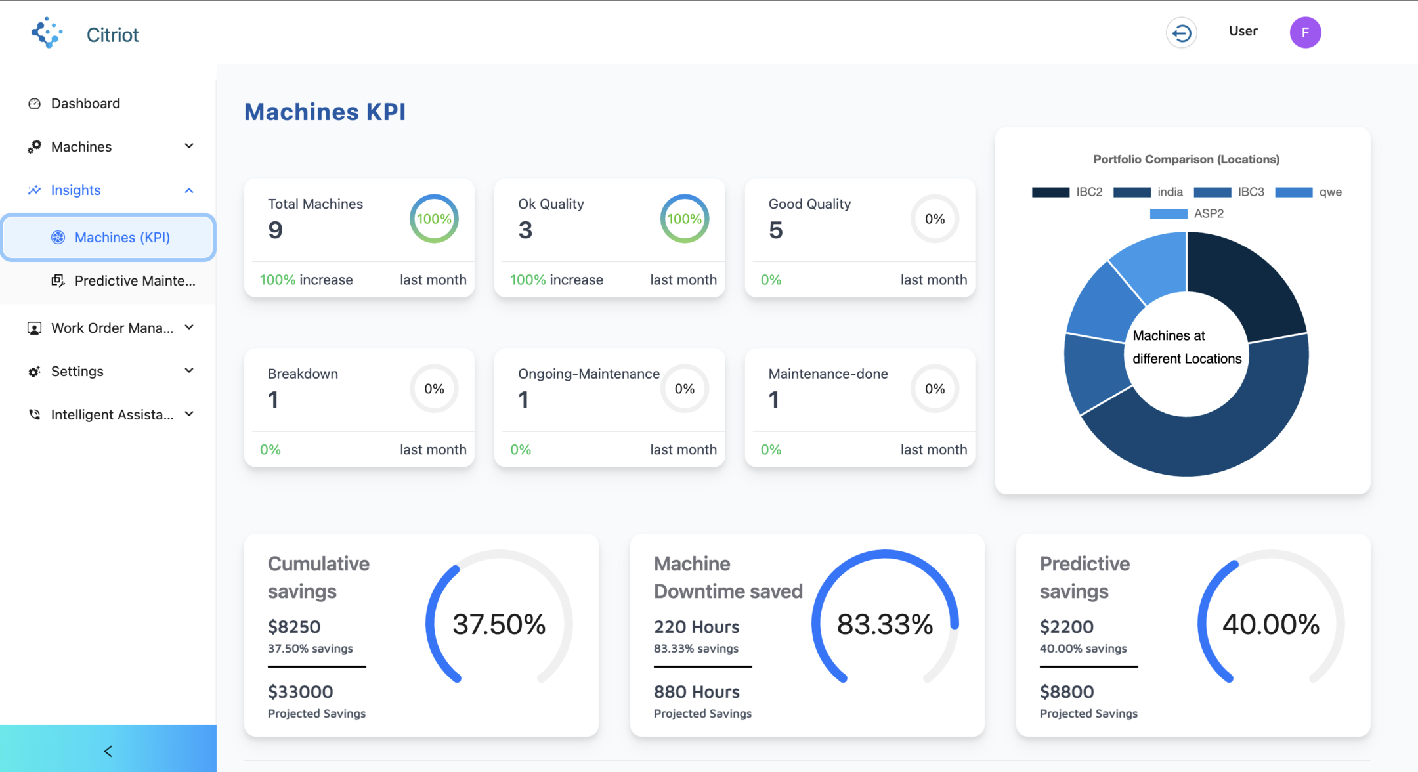1418x772 pixels.
Task: Click the logout arrow icon
Action: pos(1181,33)
